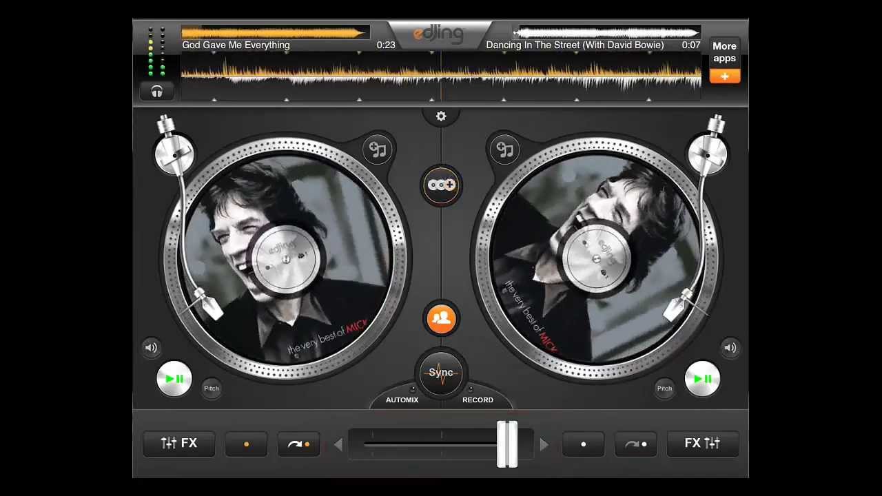Toggle headphone pre-listen icon
Image resolution: width=882 pixels, height=496 pixels.
[x=156, y=91]
